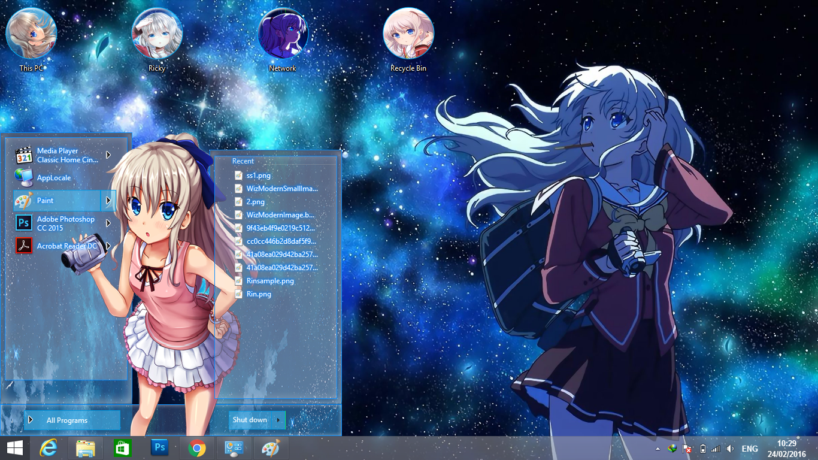Open the Action Center flag icon
The height and width of the screenshot is (460, 818).
(688, 449)
